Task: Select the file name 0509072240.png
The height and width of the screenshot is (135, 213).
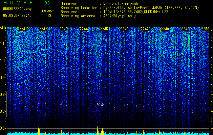Action: tap(17, 9)
